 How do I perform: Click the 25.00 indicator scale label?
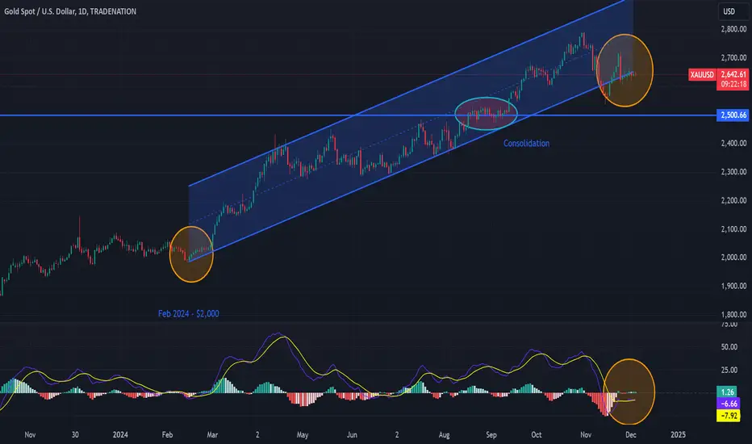(x=729, y=370)
